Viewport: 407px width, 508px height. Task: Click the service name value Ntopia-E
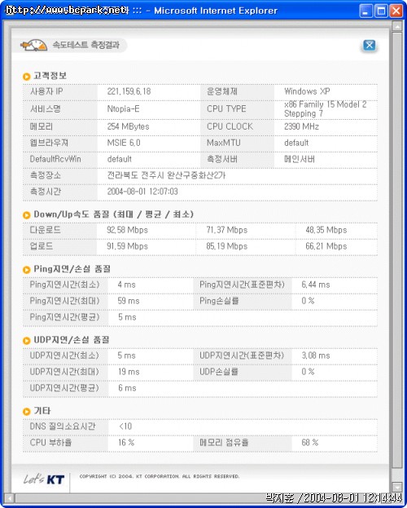click(123, 109)
